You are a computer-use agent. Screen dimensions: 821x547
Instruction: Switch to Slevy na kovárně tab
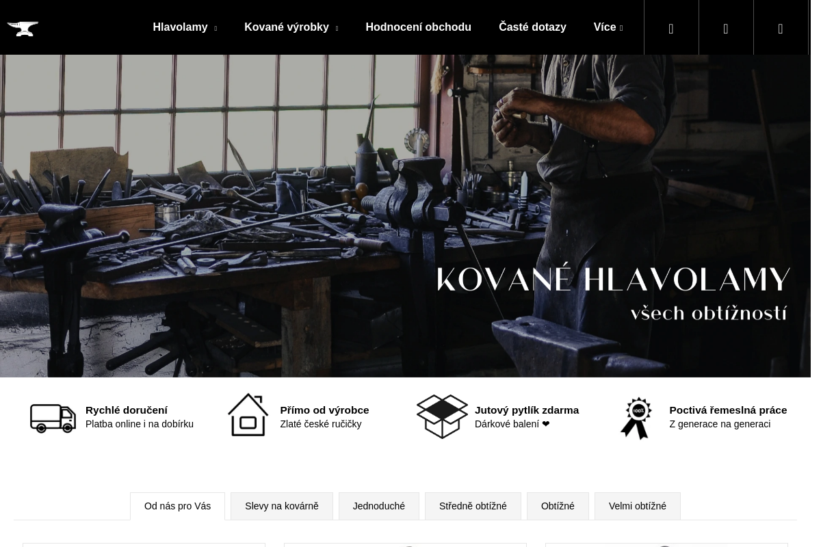pos(282,506)
